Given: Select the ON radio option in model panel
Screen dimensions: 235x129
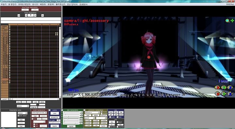Looking at the screenshot, I should pyautogui.click(x=34, y=124).
